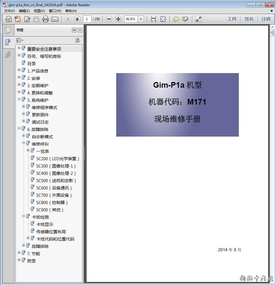276x285 pixels.
Task: Click the email envelope icon in toolbar
Action: 55,19
